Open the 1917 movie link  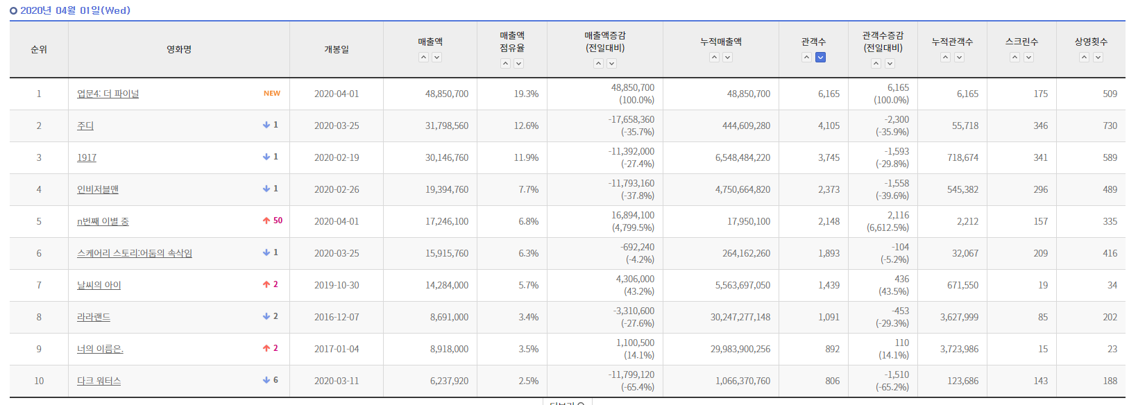click(87, 157)
